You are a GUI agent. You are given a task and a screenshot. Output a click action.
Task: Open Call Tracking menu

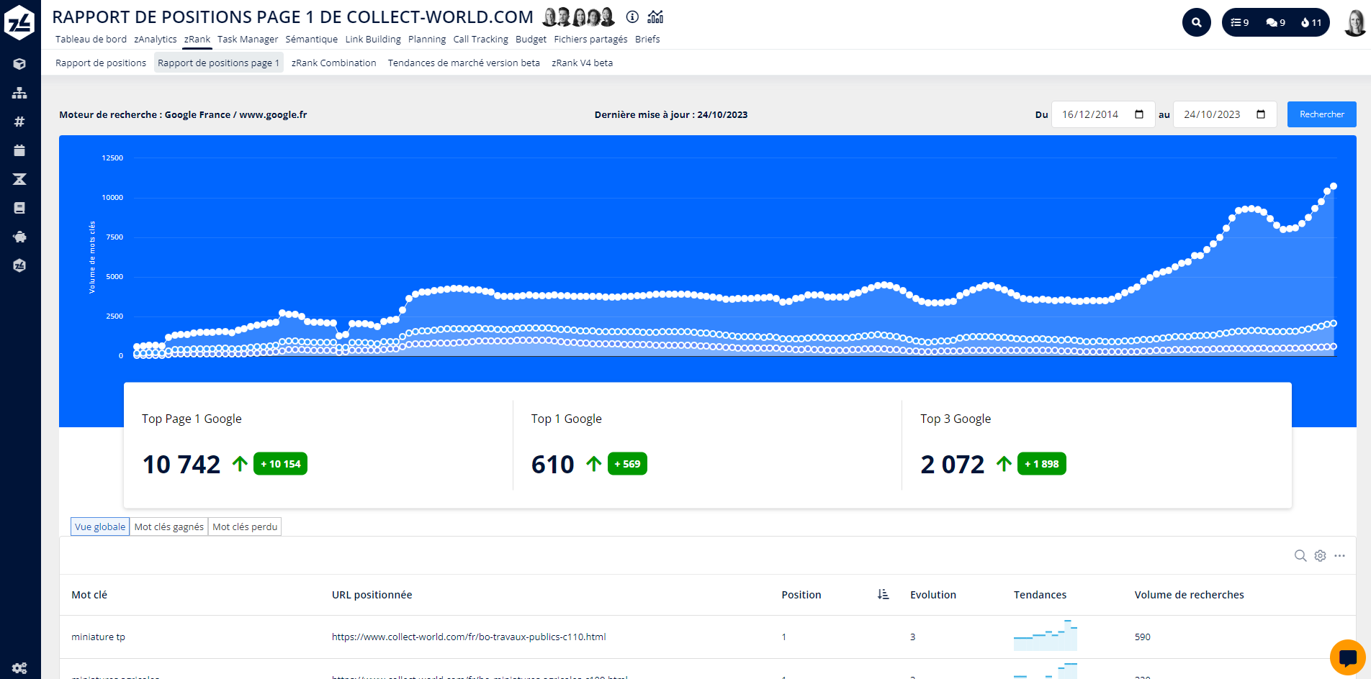480,39
